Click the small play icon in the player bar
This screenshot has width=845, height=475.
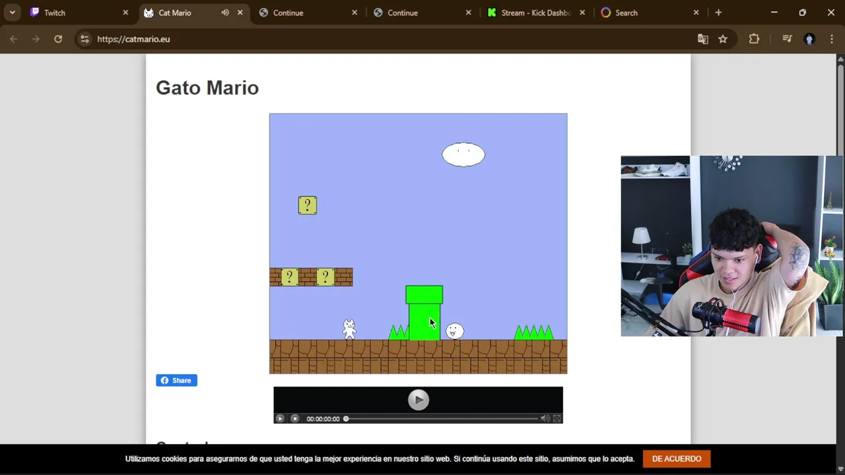point(280,419)
